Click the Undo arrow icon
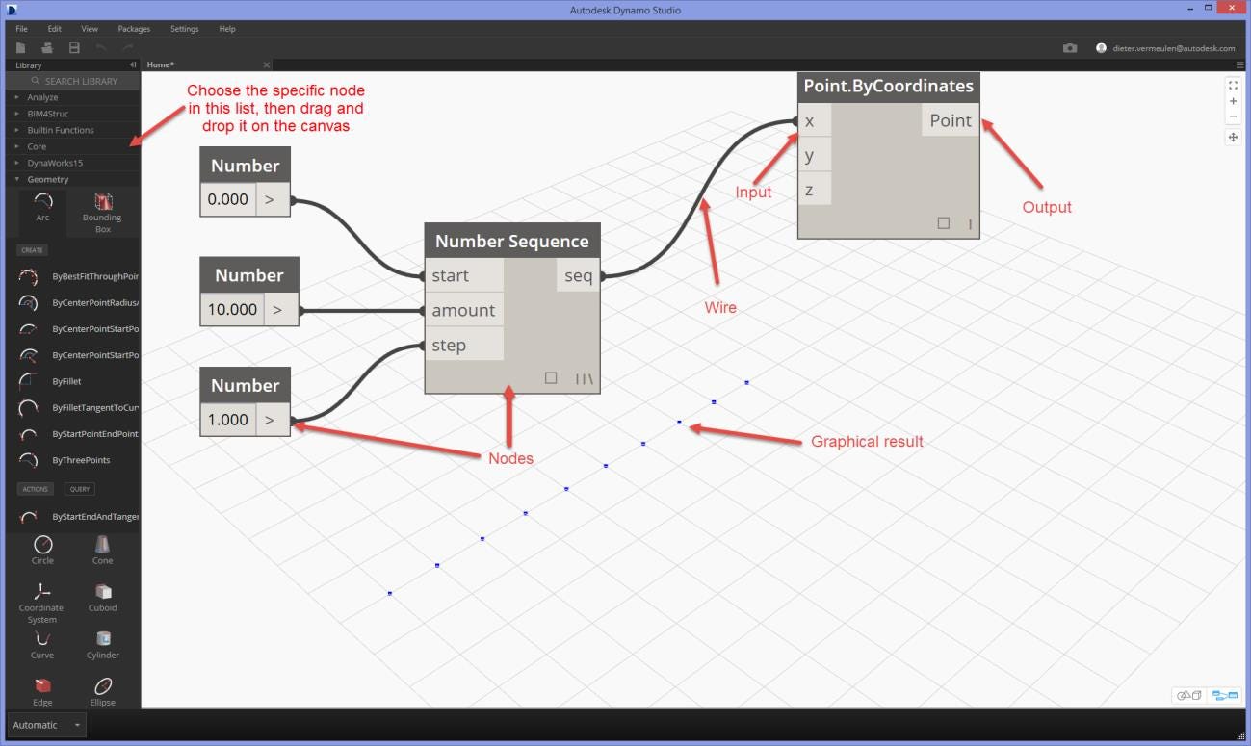Screen dimensions: 1251x746 tap(101, 47)
